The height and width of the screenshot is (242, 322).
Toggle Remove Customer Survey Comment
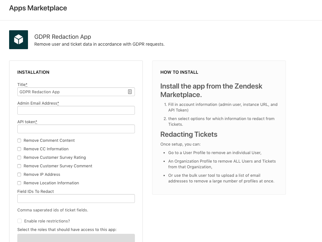pos(19,166)
